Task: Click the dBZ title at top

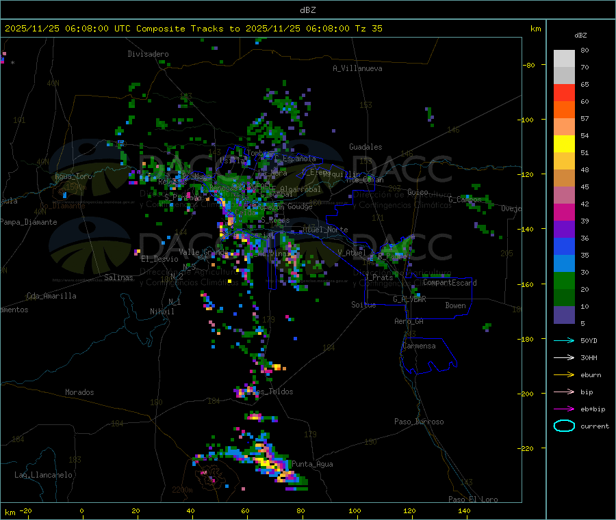Action: [x=307, y=10]
